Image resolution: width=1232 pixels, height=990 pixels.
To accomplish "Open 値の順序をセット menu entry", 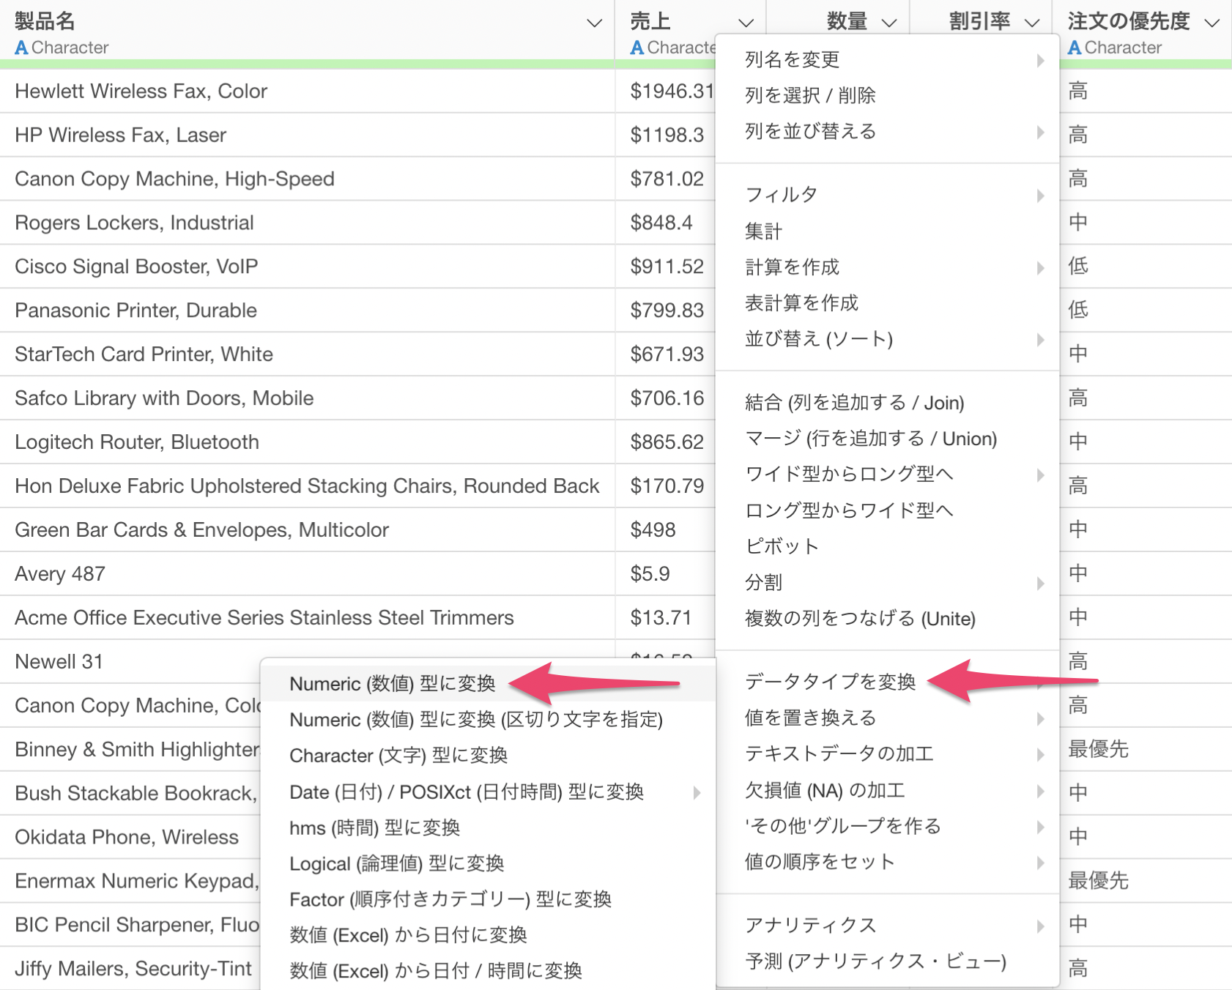I will (x=819, y=863).
